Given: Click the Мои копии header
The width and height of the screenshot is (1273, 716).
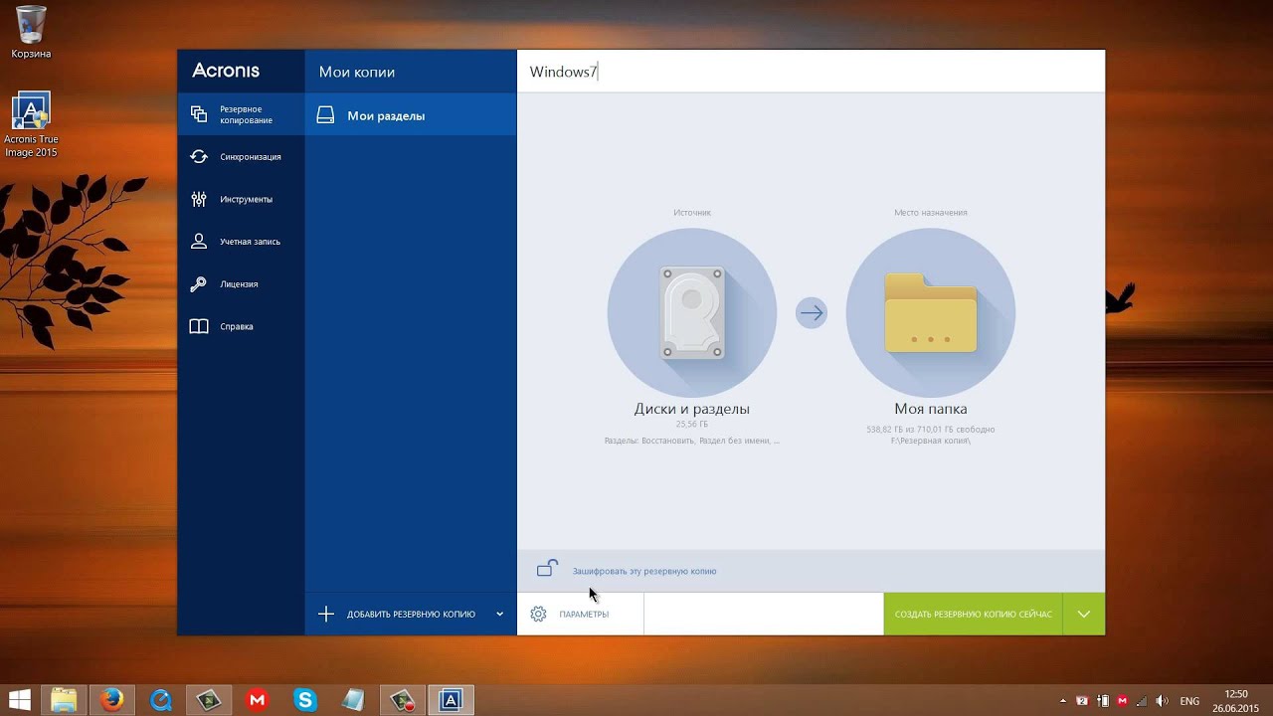Looking at the screenshot, I should (x=357, y=73).
